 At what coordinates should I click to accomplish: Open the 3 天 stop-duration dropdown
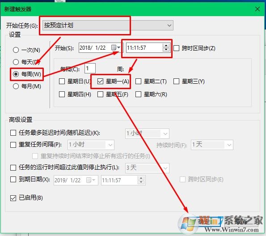tap(147, 168)
